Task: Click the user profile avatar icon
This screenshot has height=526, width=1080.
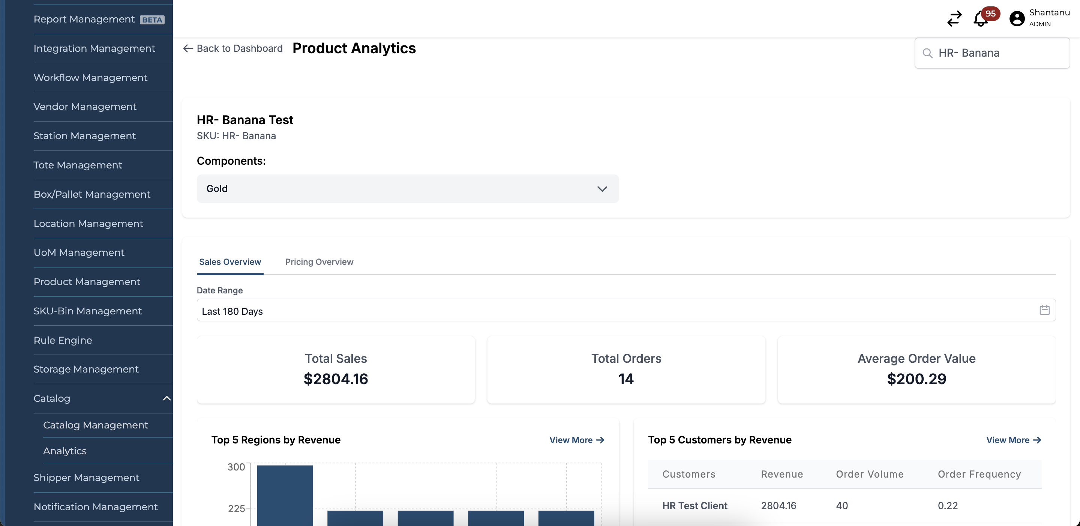Action: point(1017,18)
